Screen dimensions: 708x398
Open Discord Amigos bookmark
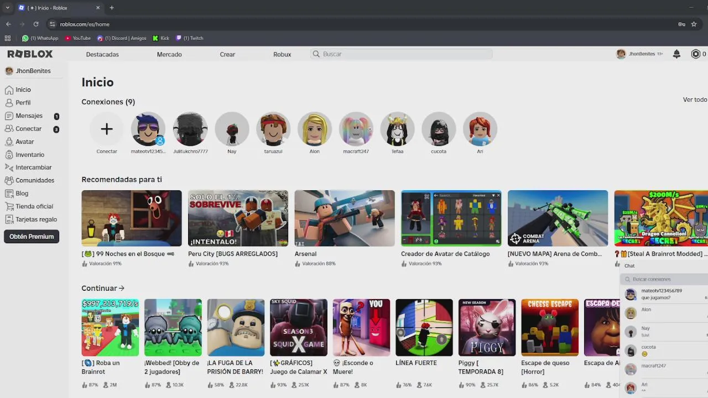[x=122, y=38]
